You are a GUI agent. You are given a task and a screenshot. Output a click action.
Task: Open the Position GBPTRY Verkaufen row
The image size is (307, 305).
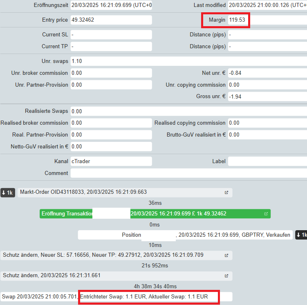pos(185,235)
